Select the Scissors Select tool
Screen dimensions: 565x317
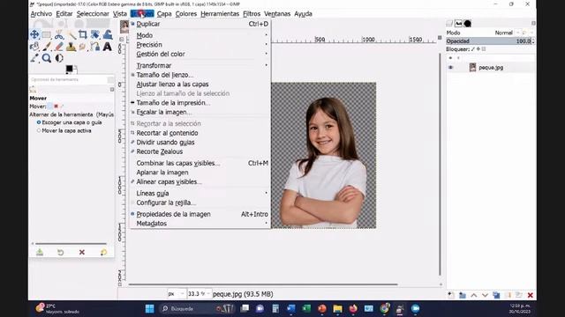(x=59, y=35)
